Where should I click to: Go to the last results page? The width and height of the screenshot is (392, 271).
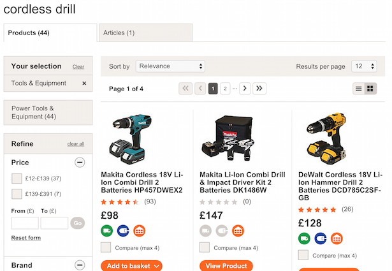259,89
